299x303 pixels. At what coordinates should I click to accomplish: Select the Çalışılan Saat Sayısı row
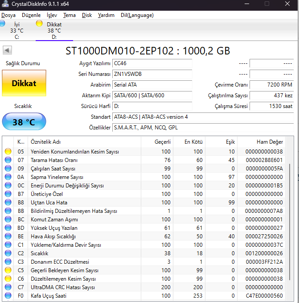(x=144, y=169)
